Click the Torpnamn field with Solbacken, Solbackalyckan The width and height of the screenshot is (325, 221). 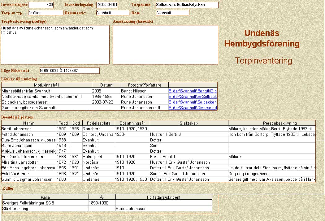[187, 5]
